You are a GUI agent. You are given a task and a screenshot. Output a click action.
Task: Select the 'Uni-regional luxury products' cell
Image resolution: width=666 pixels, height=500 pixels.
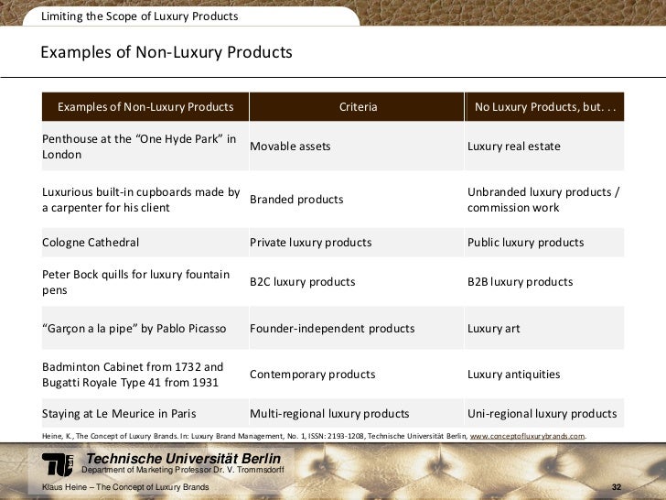click(x=544, y=413)
